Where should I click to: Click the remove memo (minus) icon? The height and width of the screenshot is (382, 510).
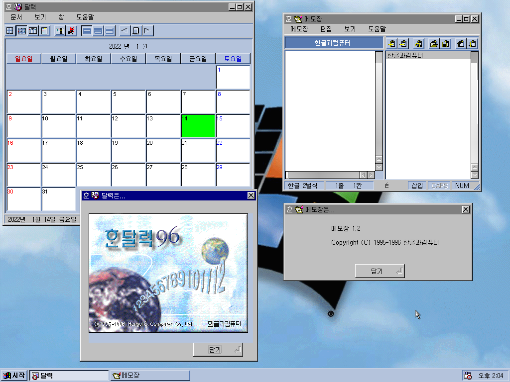(403, 43)
